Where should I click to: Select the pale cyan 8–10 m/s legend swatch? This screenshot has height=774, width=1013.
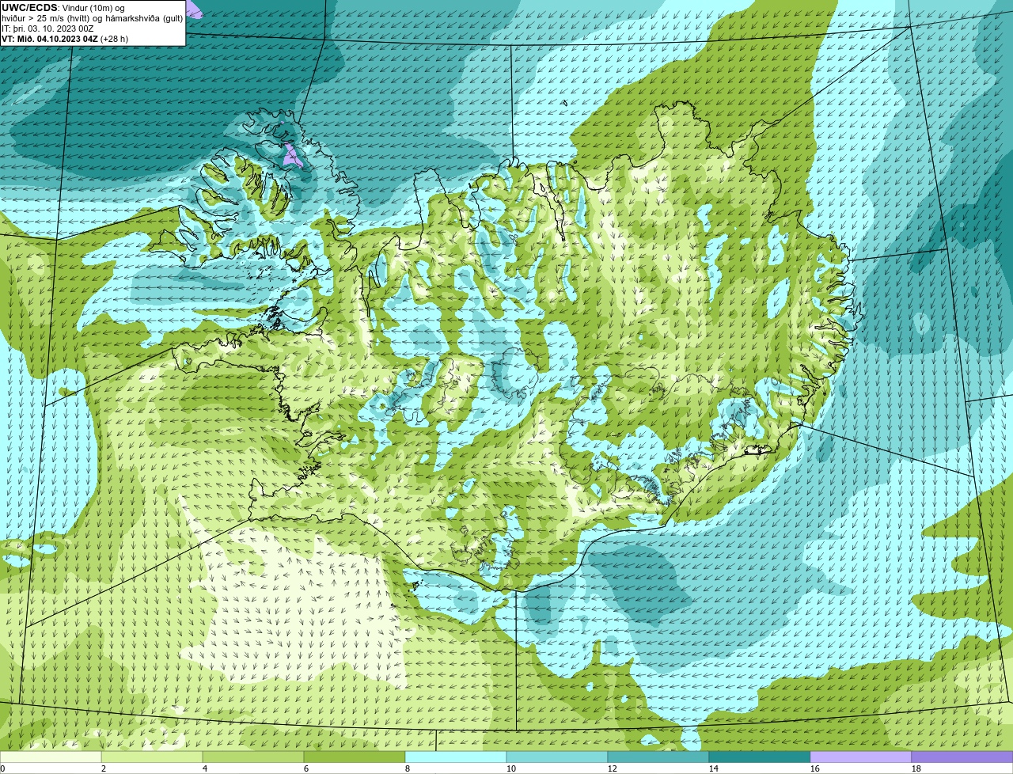(x=456, y=757)
